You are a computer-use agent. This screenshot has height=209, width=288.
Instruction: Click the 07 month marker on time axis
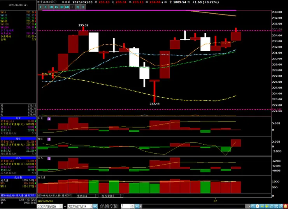215,201
